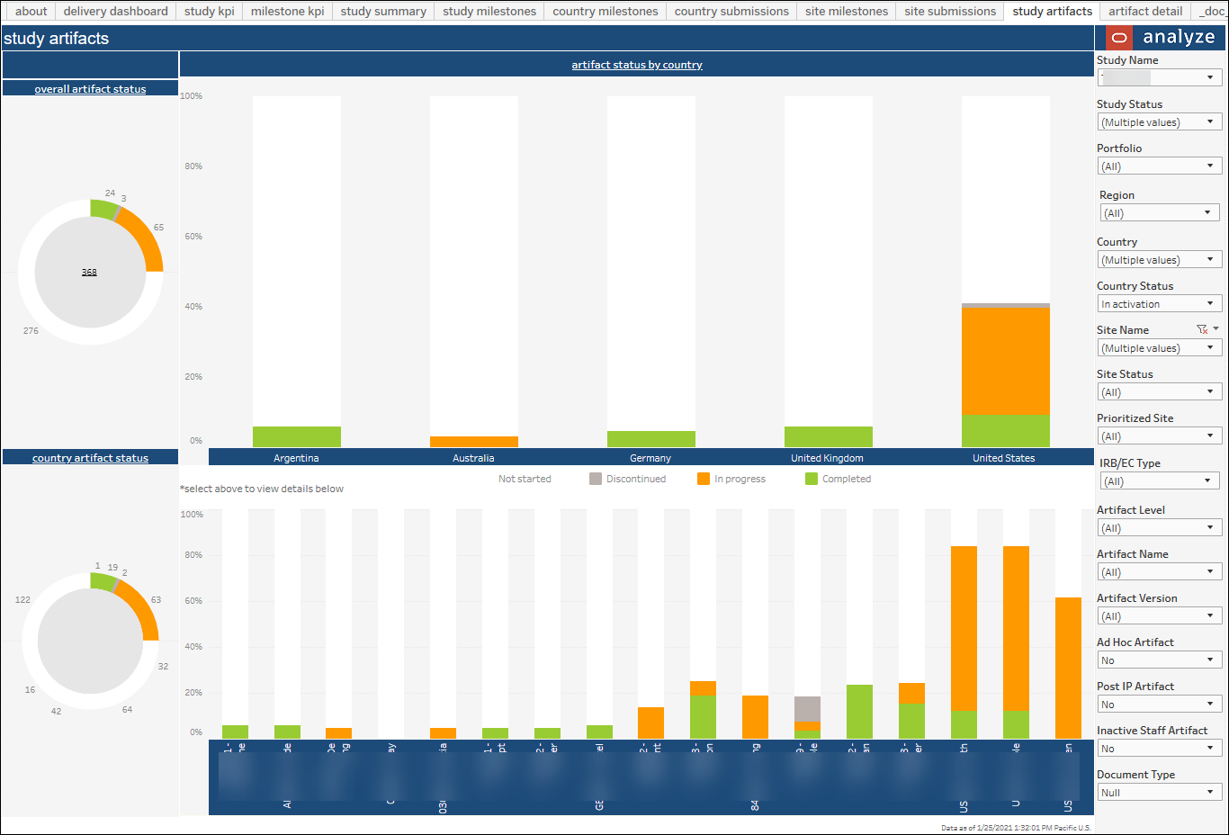This screenshot has height=835, width=1229.
Task: Open the Study Name dropdown
Action: [1159, 78]
